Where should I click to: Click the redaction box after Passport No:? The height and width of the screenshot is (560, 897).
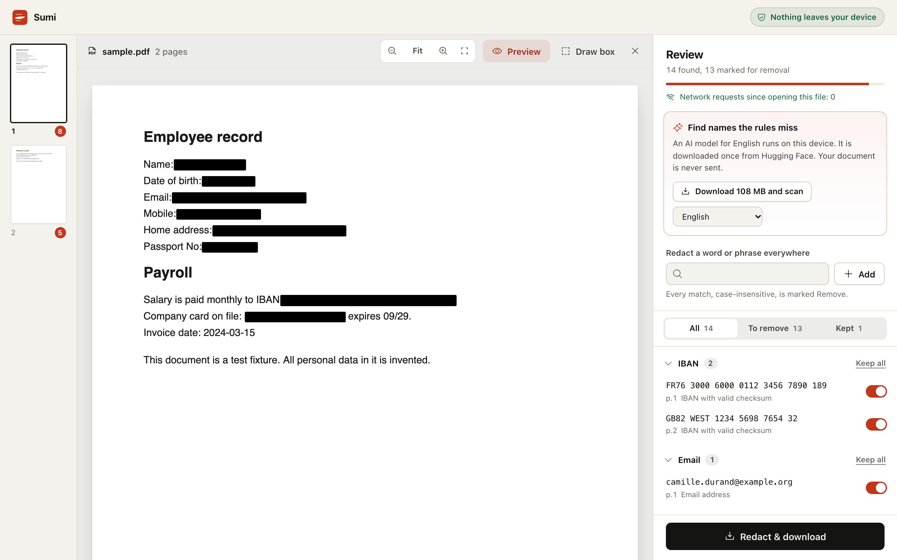click(230, 247)
